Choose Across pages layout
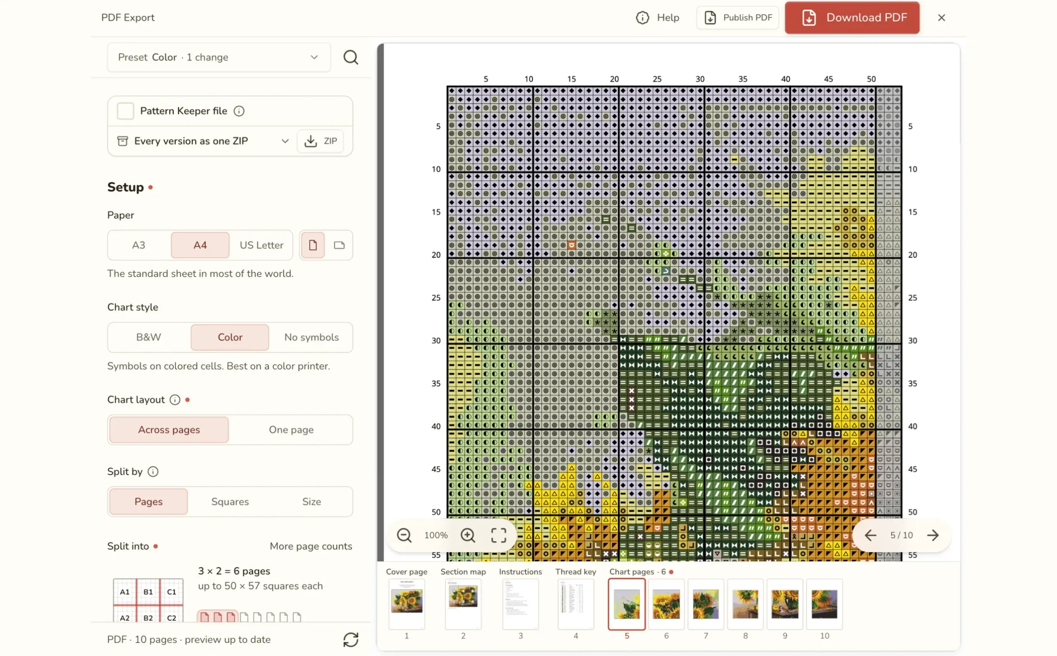The width and height of the screenshot is (1057, 656). (169, 430)
